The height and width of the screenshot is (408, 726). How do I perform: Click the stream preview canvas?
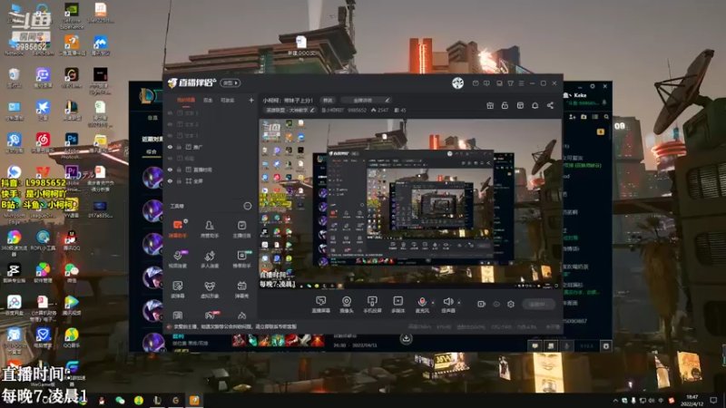tap(410, 204)
